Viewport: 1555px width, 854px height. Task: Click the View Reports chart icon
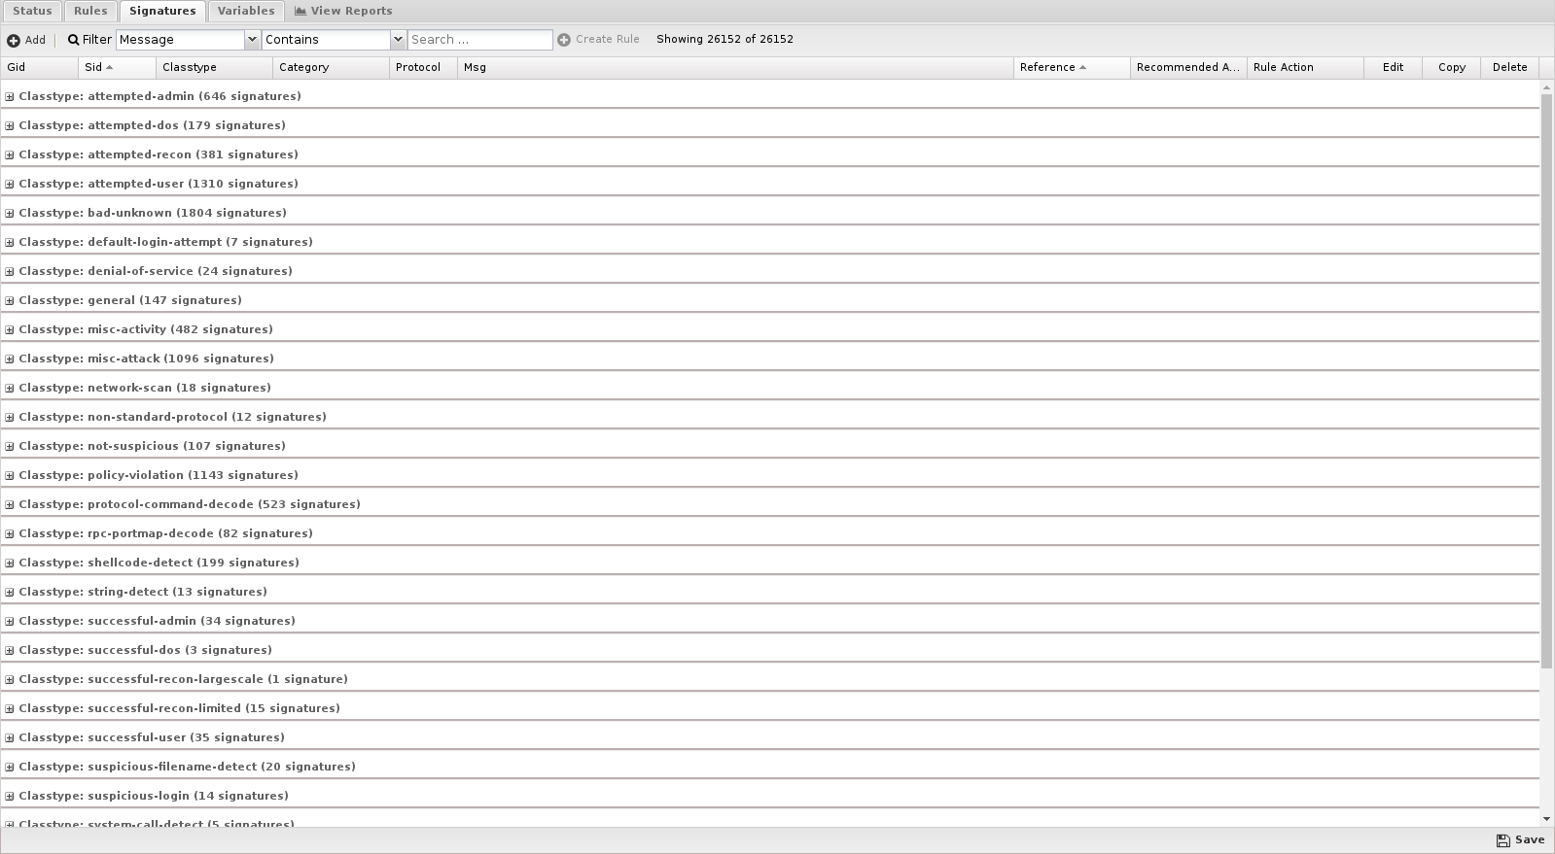300,11
